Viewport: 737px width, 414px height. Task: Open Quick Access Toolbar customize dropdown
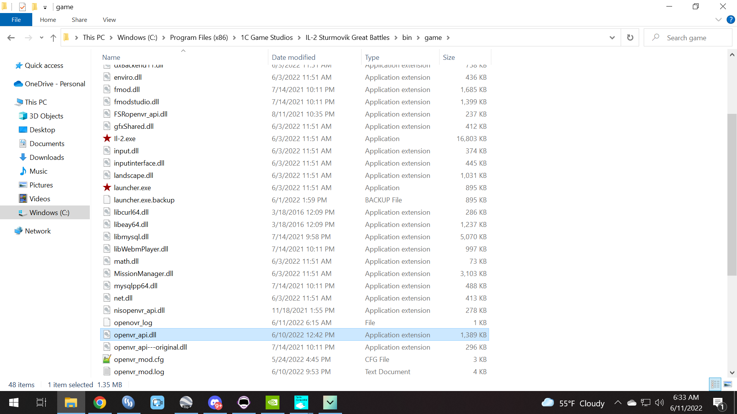point(45,7)
